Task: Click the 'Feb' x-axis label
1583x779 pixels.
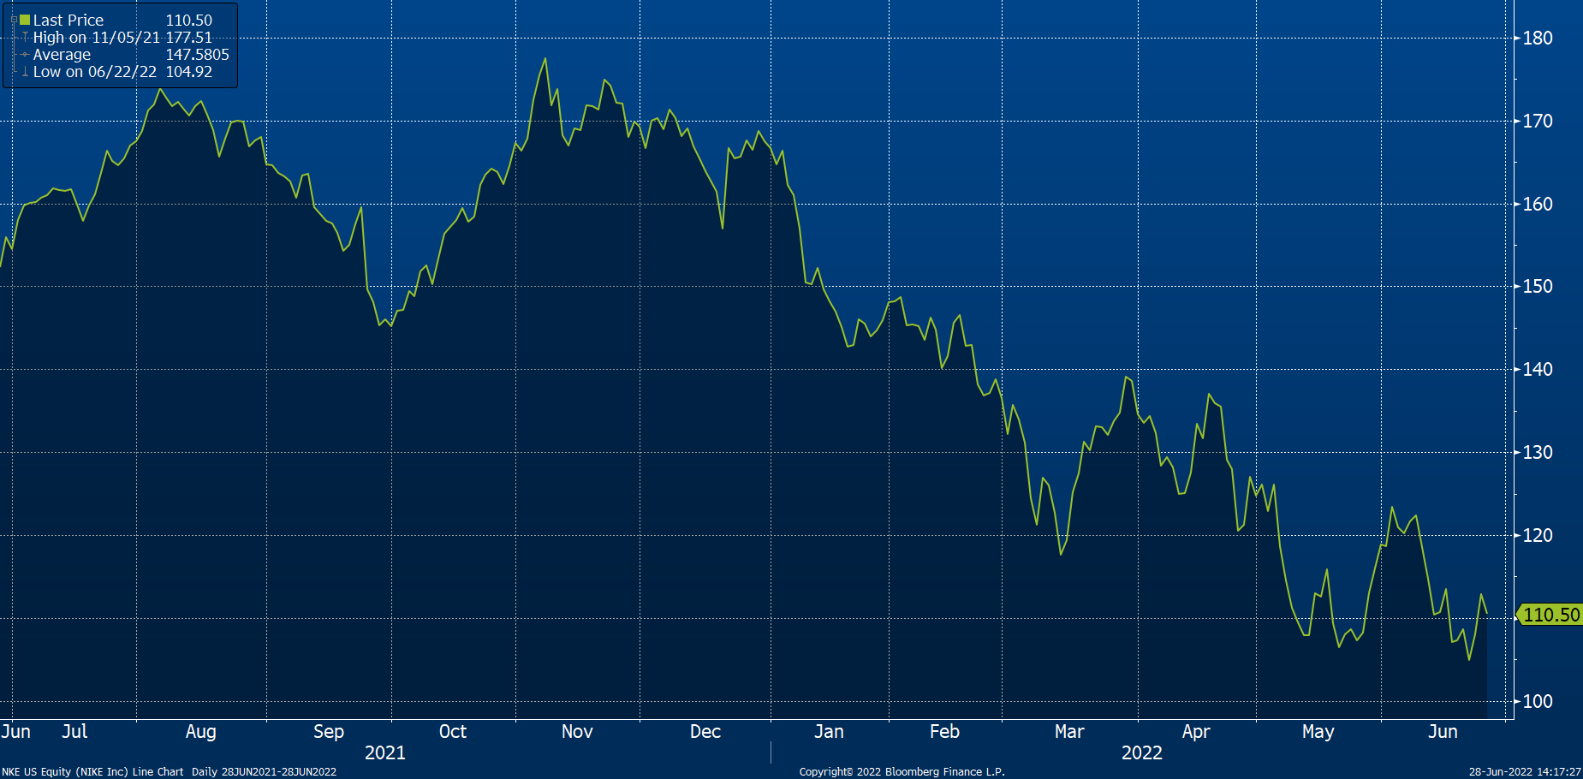Action: 944,731
